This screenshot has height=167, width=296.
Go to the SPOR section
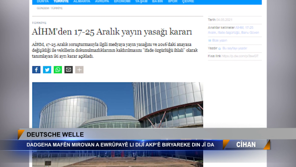[x=173, y=1]
